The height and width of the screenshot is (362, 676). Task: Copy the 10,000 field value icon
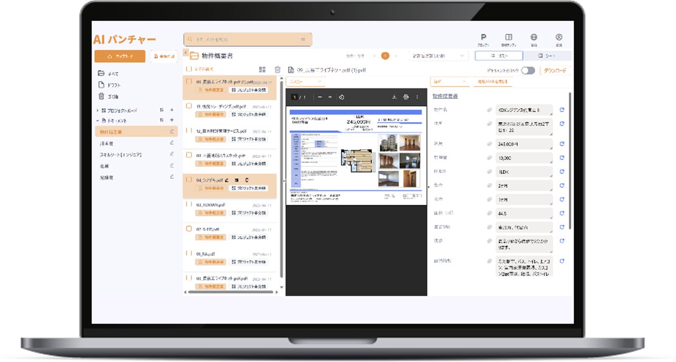[489, 158]
